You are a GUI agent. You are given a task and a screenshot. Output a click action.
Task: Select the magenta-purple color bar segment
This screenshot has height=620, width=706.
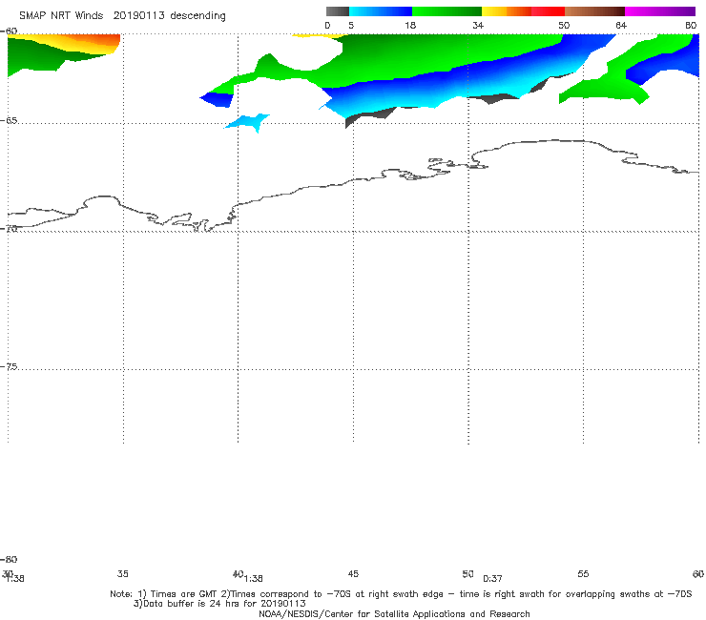(660, 11)
